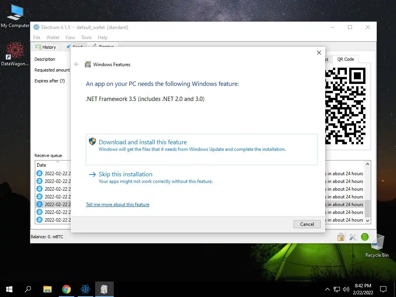This screenshot has height=297, width=396.
Task: Launch Chrome from the taskbar
Action: coord(67,289)
